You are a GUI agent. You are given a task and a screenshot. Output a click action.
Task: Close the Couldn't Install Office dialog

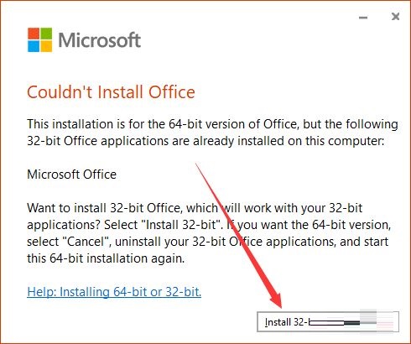(x=395, y=17)
